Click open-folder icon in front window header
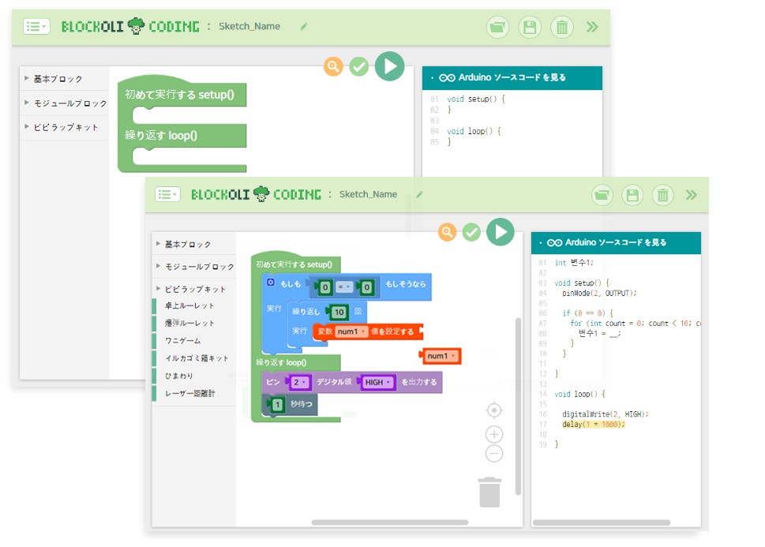The width and height of the screenshot is (765, 547). [x=602, y=195]
